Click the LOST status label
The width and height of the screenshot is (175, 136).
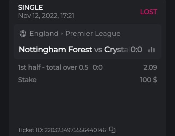pos(149,12)
